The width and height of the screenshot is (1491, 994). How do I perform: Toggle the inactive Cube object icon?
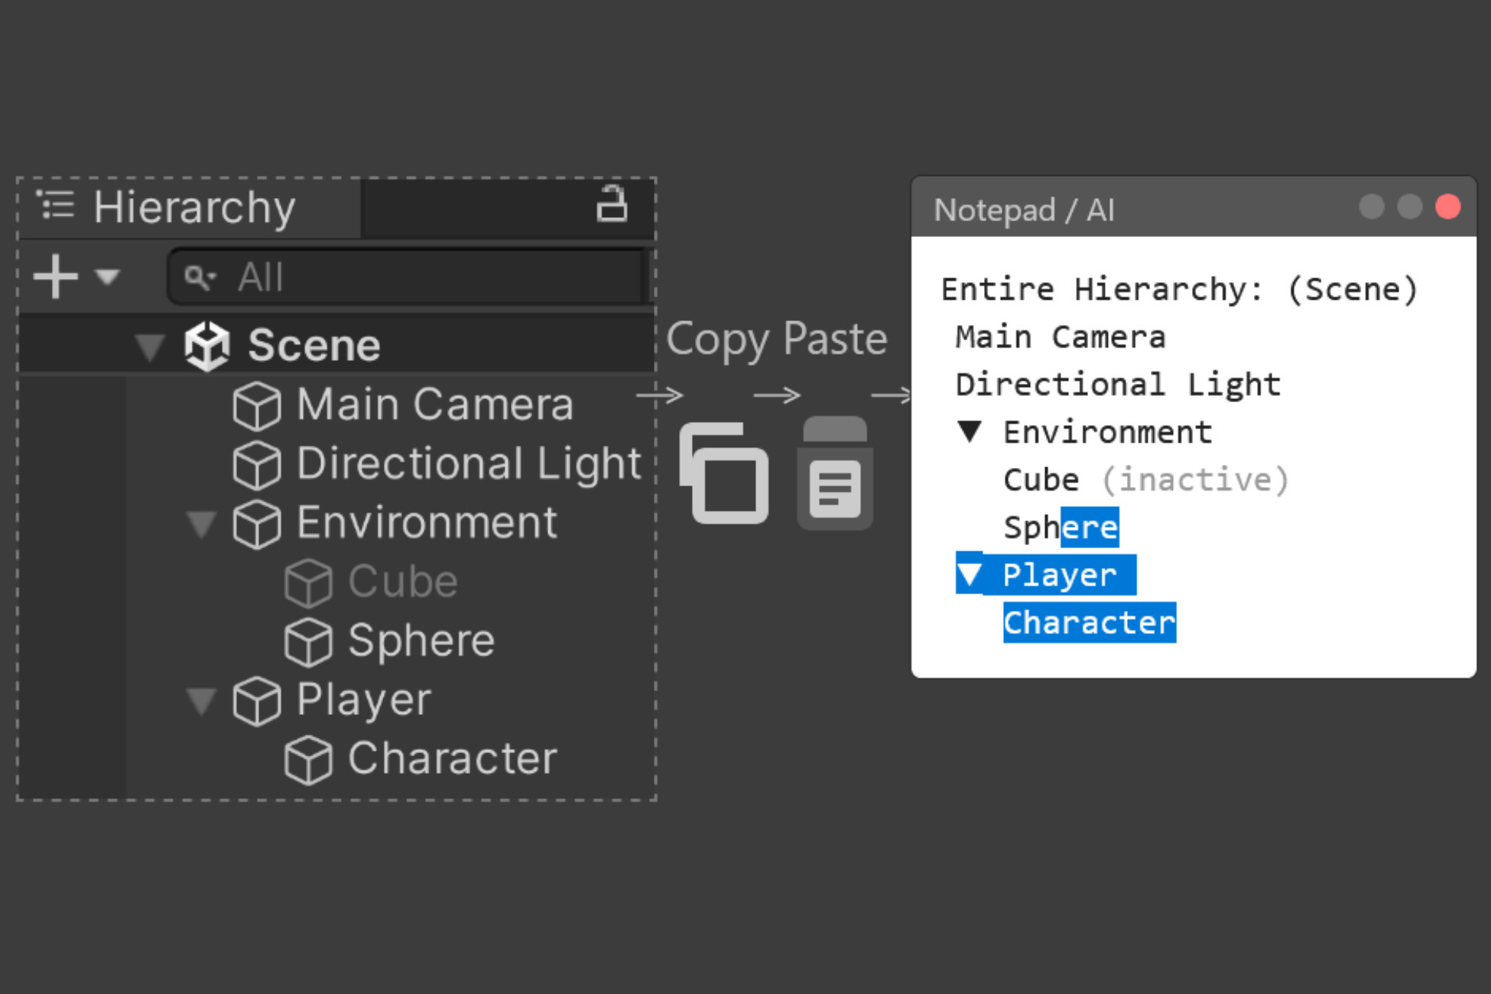(308, 581)
